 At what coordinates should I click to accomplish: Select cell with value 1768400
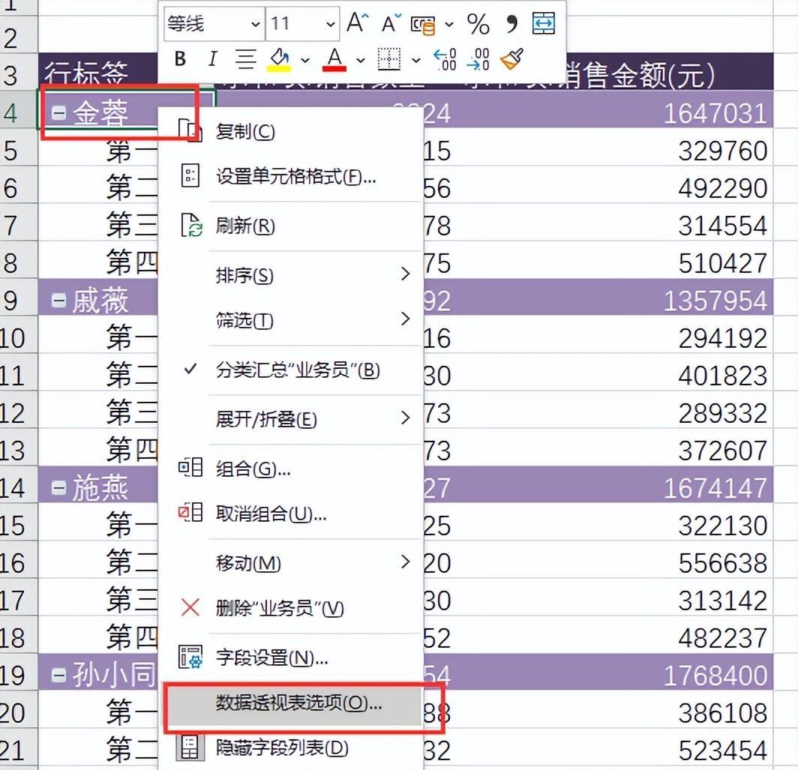(715, 676)
